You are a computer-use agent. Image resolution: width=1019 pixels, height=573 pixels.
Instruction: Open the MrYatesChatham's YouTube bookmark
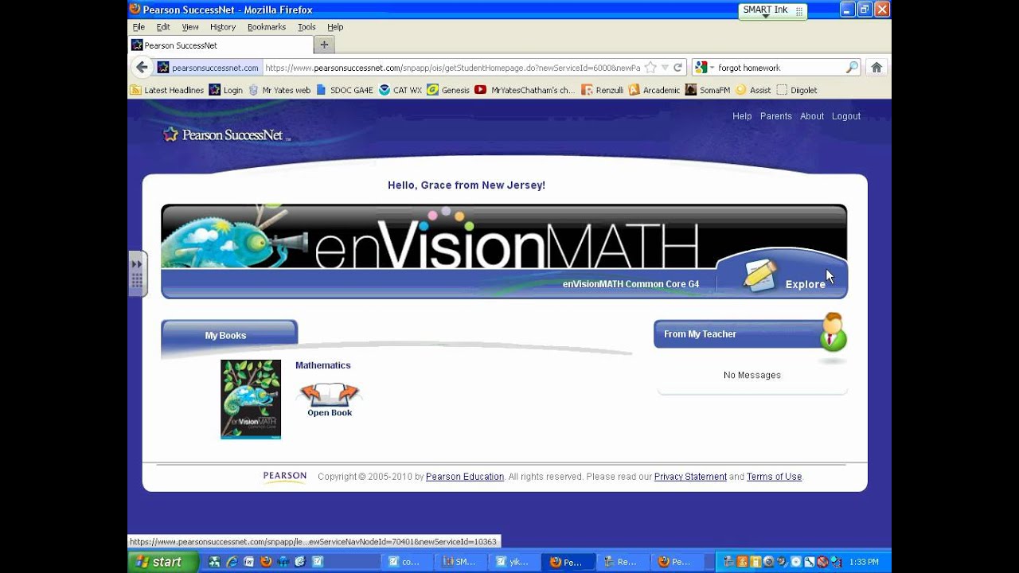pos(525,90)
